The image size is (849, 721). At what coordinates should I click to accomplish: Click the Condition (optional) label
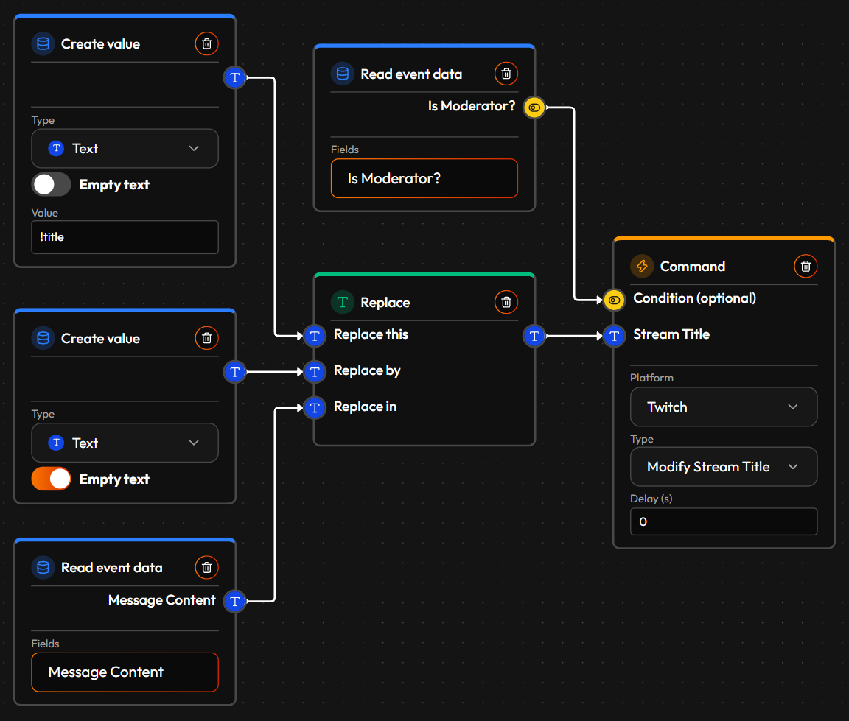click(x=695, y=298)
